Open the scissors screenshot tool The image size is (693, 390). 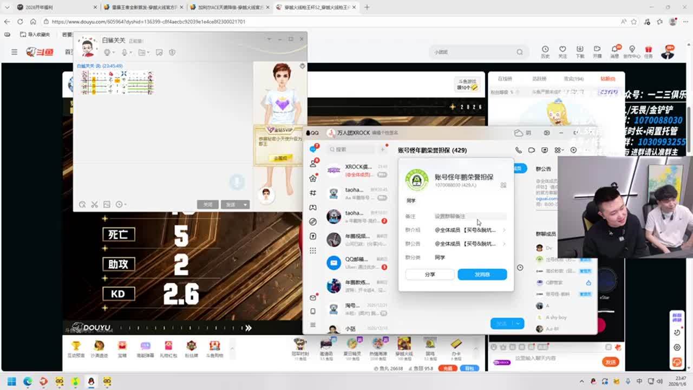point(94,204)
